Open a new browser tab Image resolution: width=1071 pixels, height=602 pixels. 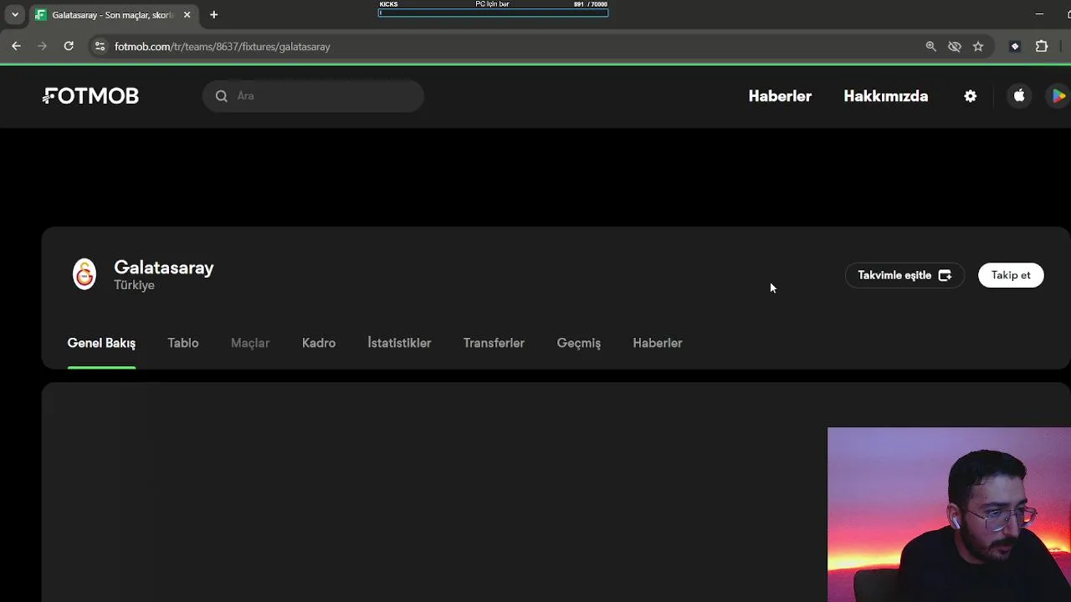click(213, 14)
